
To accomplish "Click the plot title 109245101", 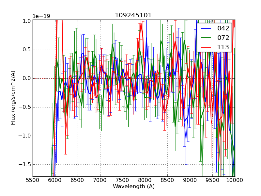I will pyautogui.click(x=133, y=15).
